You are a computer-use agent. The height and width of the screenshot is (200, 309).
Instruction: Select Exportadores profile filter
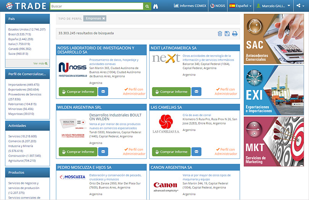click(x=24, y=90)
